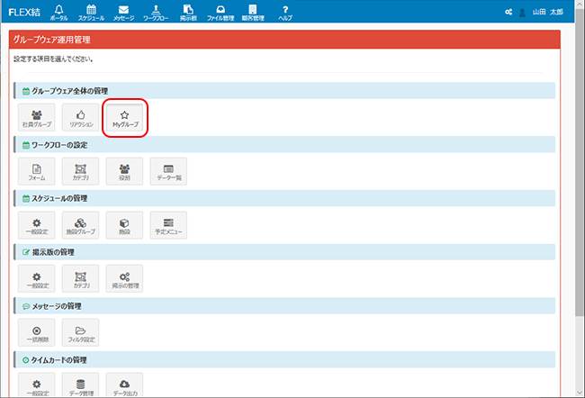
Task: Open スケジュール in top navigation
Action: click(92, 13)
